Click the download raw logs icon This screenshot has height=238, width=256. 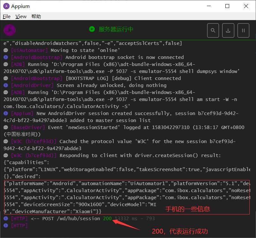tap(228, 31)
